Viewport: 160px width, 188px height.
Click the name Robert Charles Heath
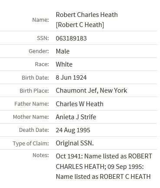pos(87,15)
